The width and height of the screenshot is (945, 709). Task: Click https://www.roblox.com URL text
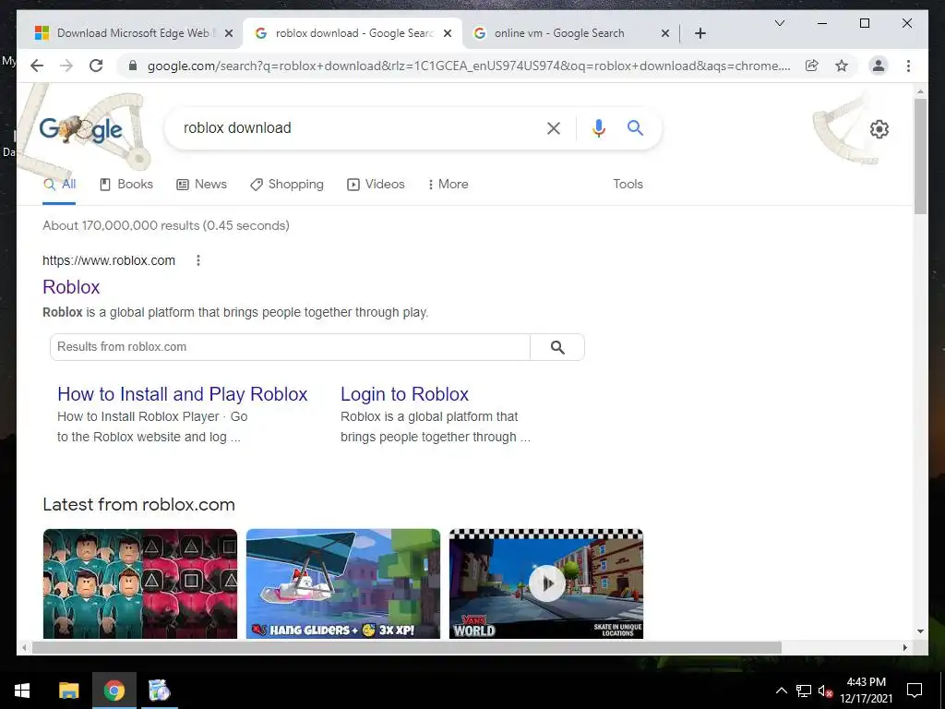[x=109, y=260]
